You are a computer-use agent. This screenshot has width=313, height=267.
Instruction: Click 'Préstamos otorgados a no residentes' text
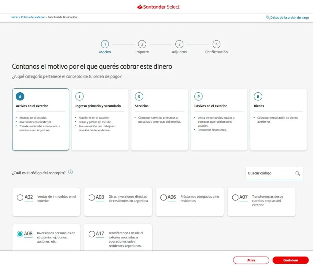click(200, 199)
